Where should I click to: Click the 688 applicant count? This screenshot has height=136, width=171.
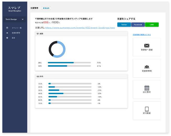46,22
